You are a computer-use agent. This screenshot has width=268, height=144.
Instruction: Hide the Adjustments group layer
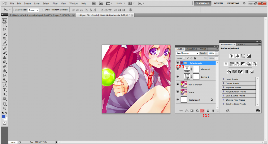tap(178, 63)
